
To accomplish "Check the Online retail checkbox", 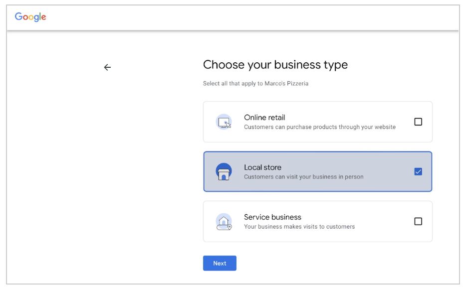I will [418, 122].
